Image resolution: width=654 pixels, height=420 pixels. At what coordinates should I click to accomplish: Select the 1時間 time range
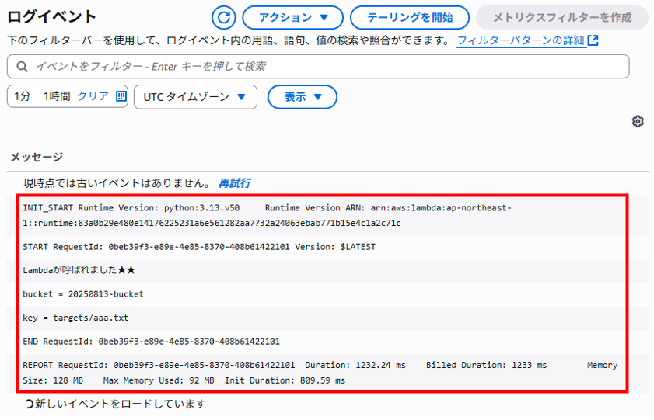tap(57, 96)
